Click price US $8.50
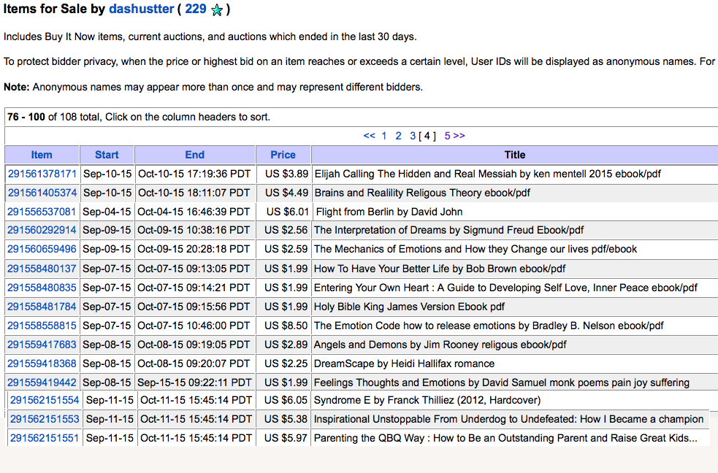This screenshot has height=473, width=718. pyautogui.click(x=286, y=326)
